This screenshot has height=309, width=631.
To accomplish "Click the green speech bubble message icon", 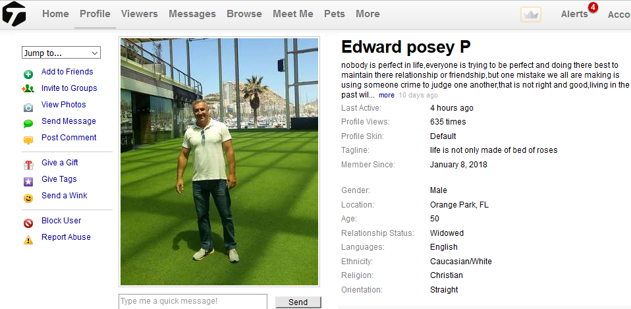I will pyautogui.click(x=28, y=124).
